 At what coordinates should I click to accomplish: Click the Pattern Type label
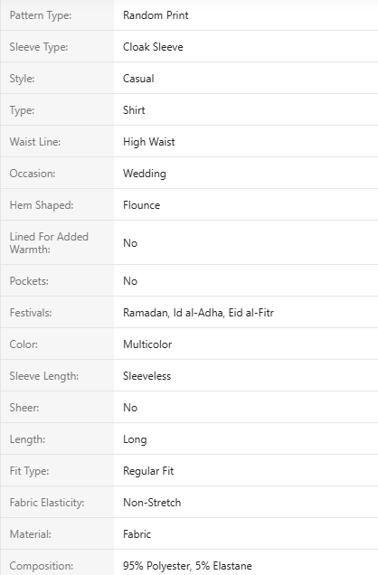tap(41, 15)
